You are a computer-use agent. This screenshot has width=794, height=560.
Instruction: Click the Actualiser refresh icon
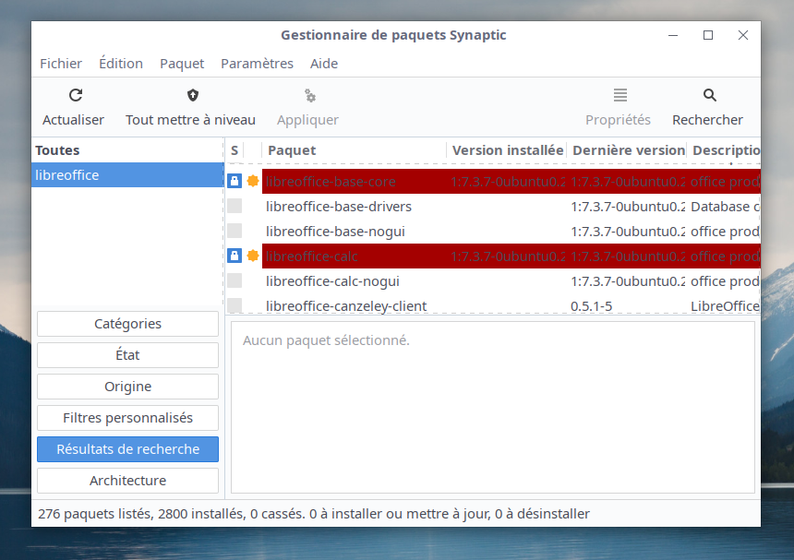pyautogui.click(x=76, y=95)
